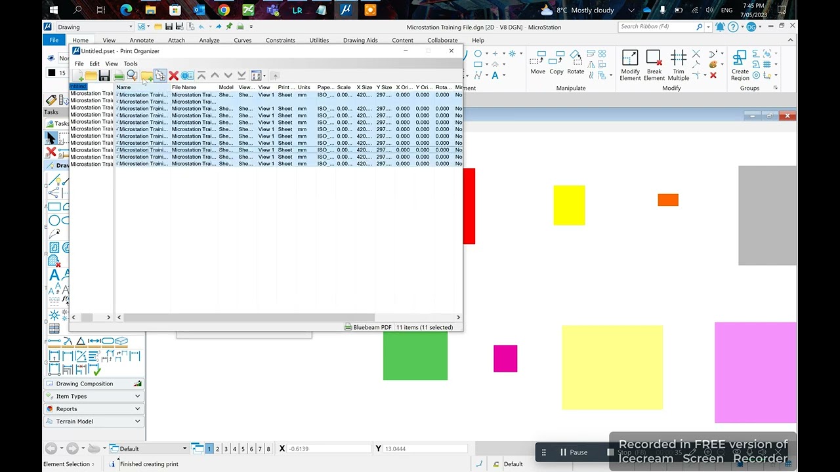
Task: Click Move to Top arrow in Print Organizer
Action: [x=201, y=76]
